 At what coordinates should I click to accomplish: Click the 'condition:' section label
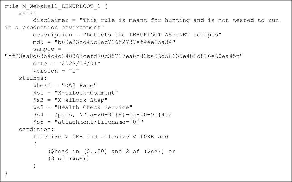point(36,129)
